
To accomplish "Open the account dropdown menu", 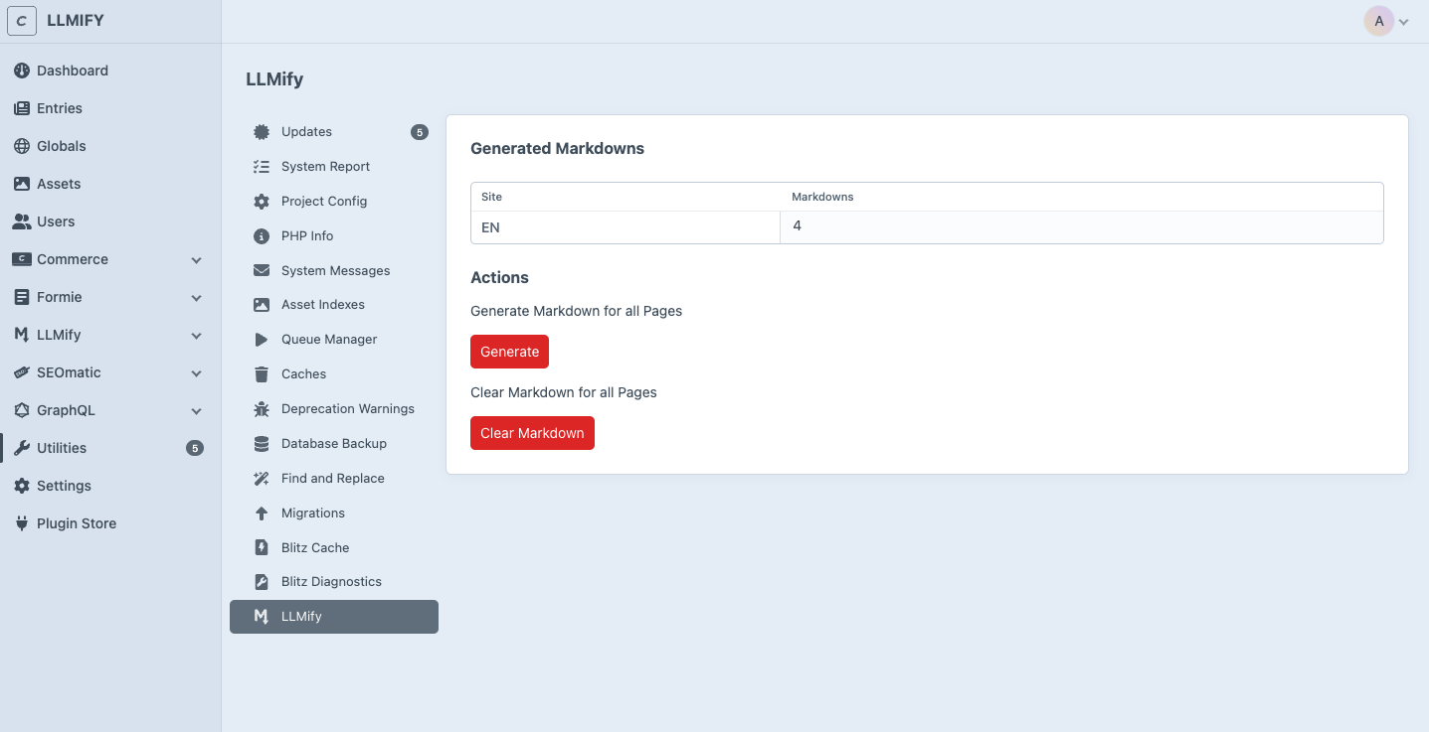I will click(x=1387, y=20).
